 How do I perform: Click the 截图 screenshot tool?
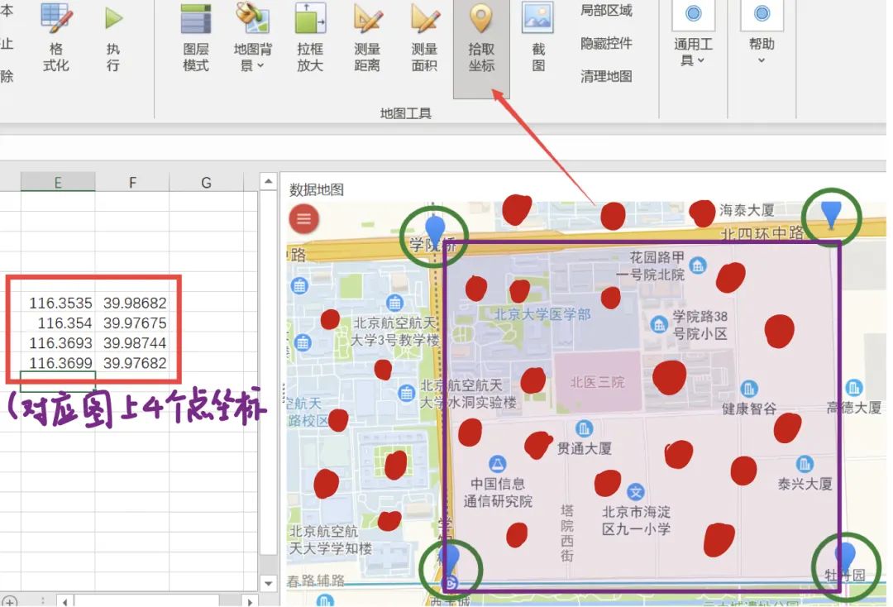(x=538, y=37)
